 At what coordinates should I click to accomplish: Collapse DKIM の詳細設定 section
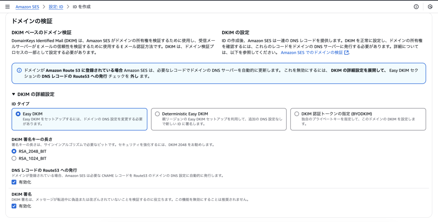(33, 94)
